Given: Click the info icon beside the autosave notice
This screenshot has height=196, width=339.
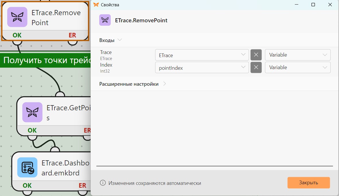Looking at the screenshot, I should click(103, 183).
